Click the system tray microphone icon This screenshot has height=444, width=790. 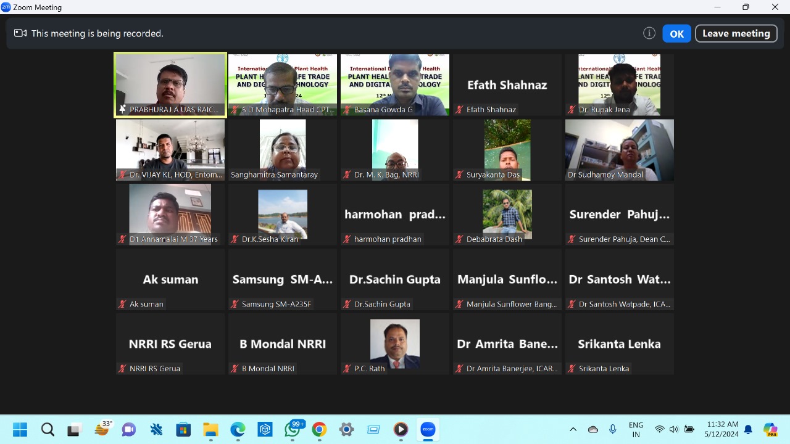point(612,429)
